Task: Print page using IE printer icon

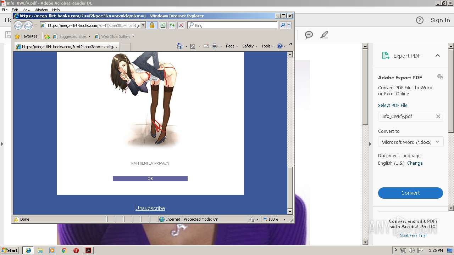Action: click(215, 46)
